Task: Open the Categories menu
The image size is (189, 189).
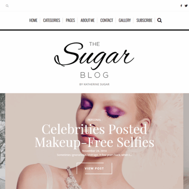Action: click(x=51, y=20)
